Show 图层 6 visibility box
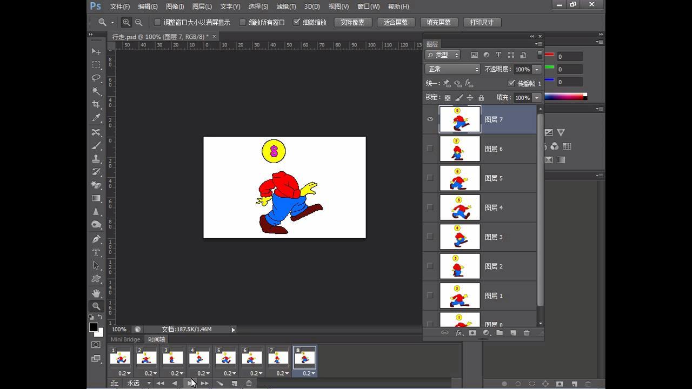This screenshot has width=692, height=389. tap(430, 149)
